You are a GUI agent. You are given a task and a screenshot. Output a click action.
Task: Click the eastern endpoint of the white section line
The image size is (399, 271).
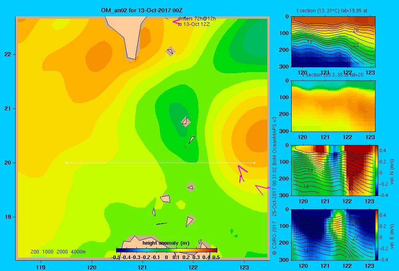click(x=255, y=163)
